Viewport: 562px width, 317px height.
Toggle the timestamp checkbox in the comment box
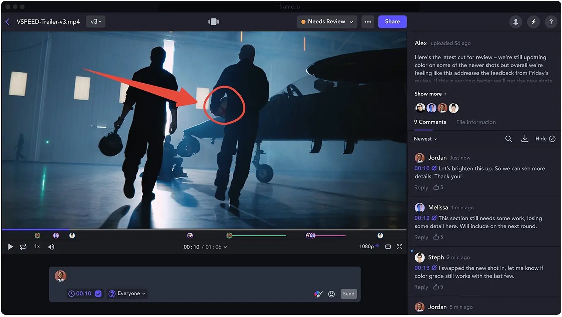tap(98, 293)
